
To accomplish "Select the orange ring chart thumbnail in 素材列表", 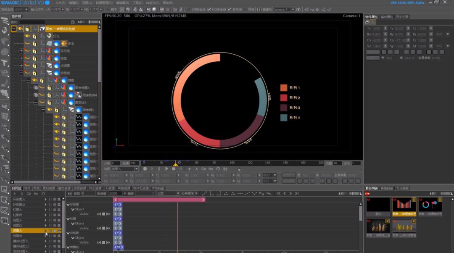I will (x=430, y=205).
